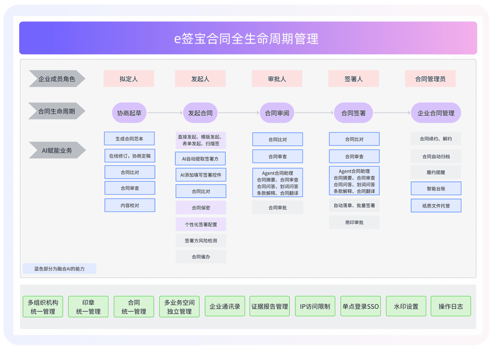
Task: Click 合同审查 under the 协商起草 stage
Action: (x=130, y=188)
